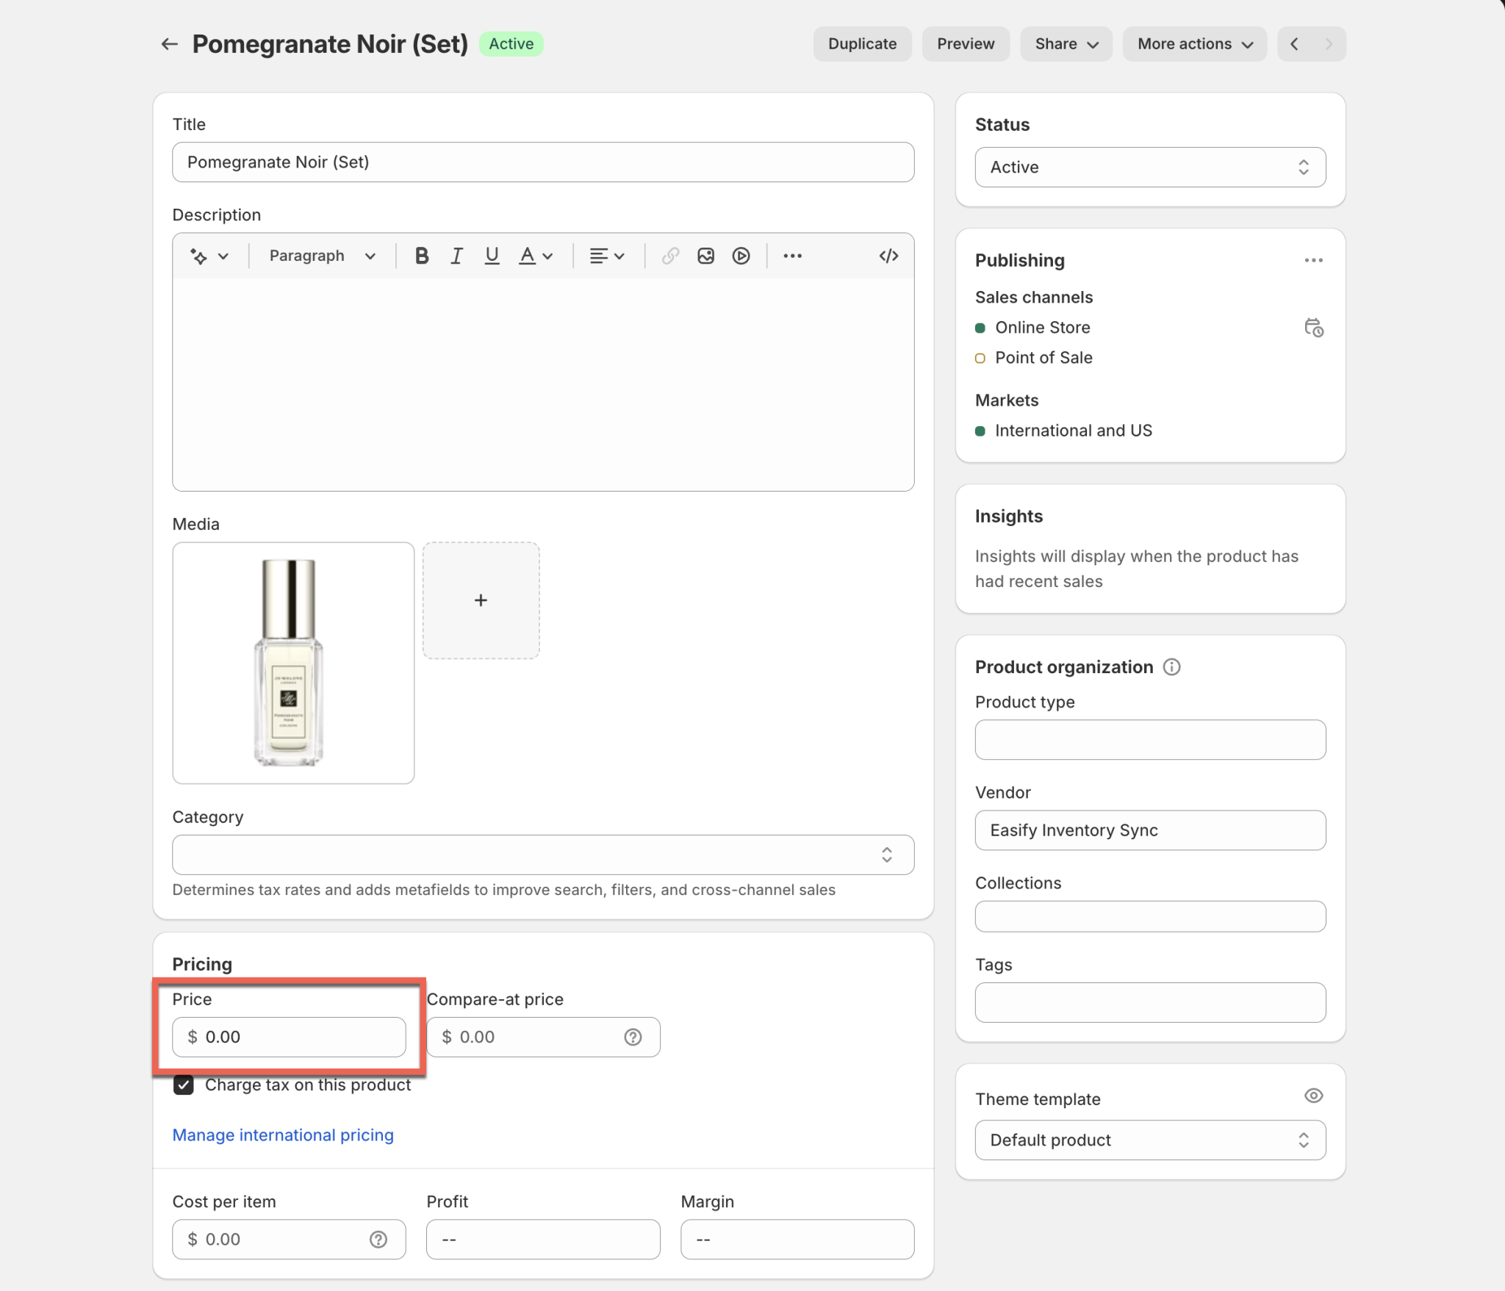Insert a video in the description editor
The width and height of the screenshot is (1505, 1291).
click(x=741, y=256)
